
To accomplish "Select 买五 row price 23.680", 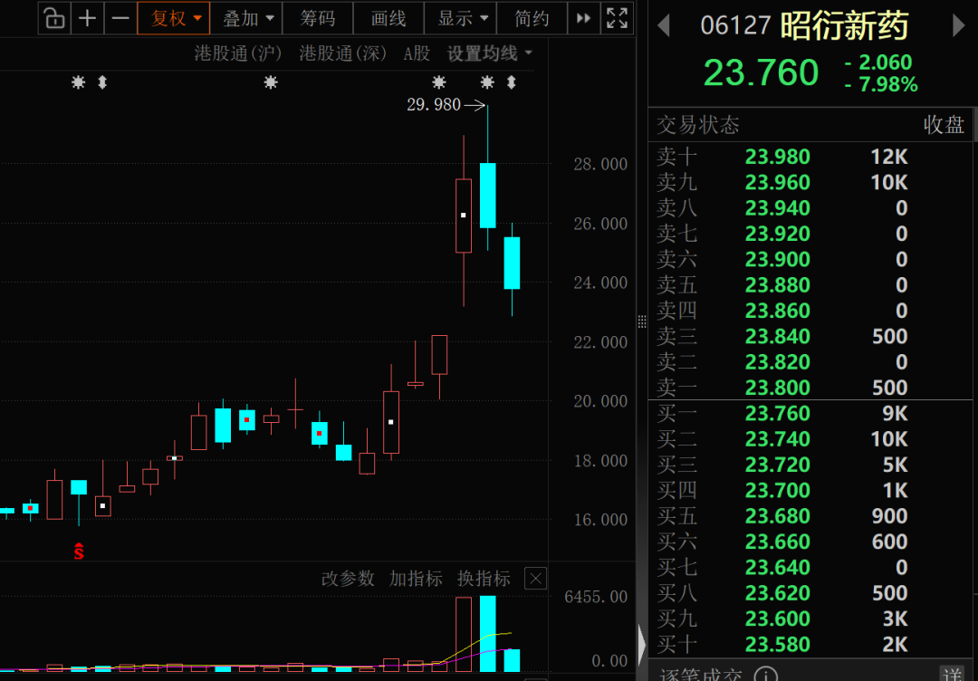I will click(x=778, y=516).
